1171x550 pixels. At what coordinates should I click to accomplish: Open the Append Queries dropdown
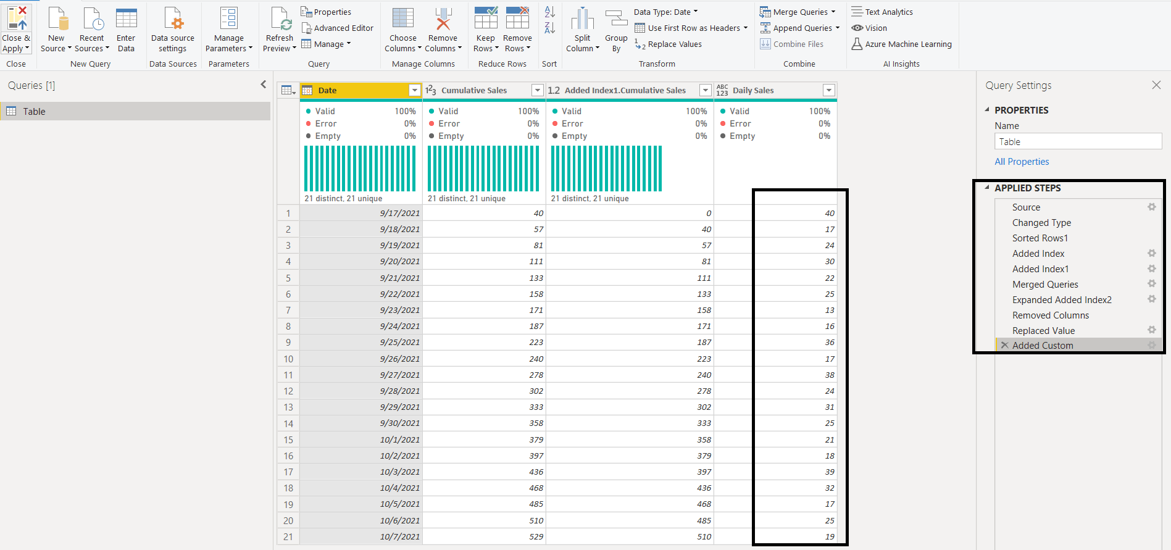838,28
